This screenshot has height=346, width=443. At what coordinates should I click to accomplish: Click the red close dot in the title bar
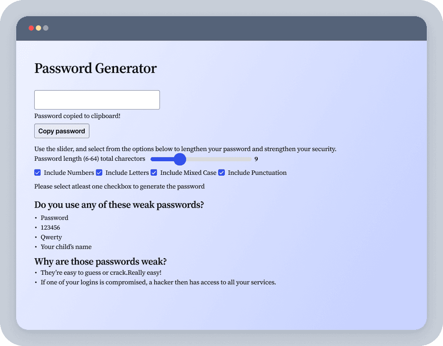pyautogui.click(x=31, y=28)
